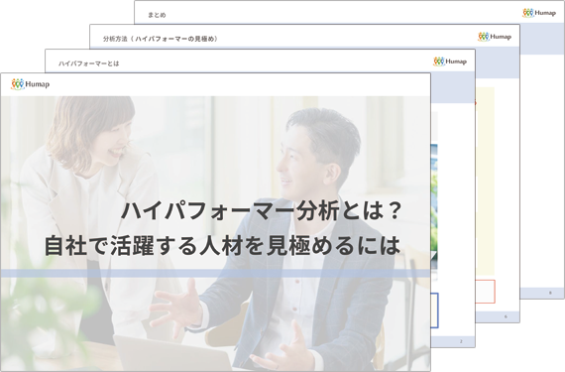Click the 自社で活躍する人材を見極めるには heading text
565x372 pixels.
tap(222, 245)
